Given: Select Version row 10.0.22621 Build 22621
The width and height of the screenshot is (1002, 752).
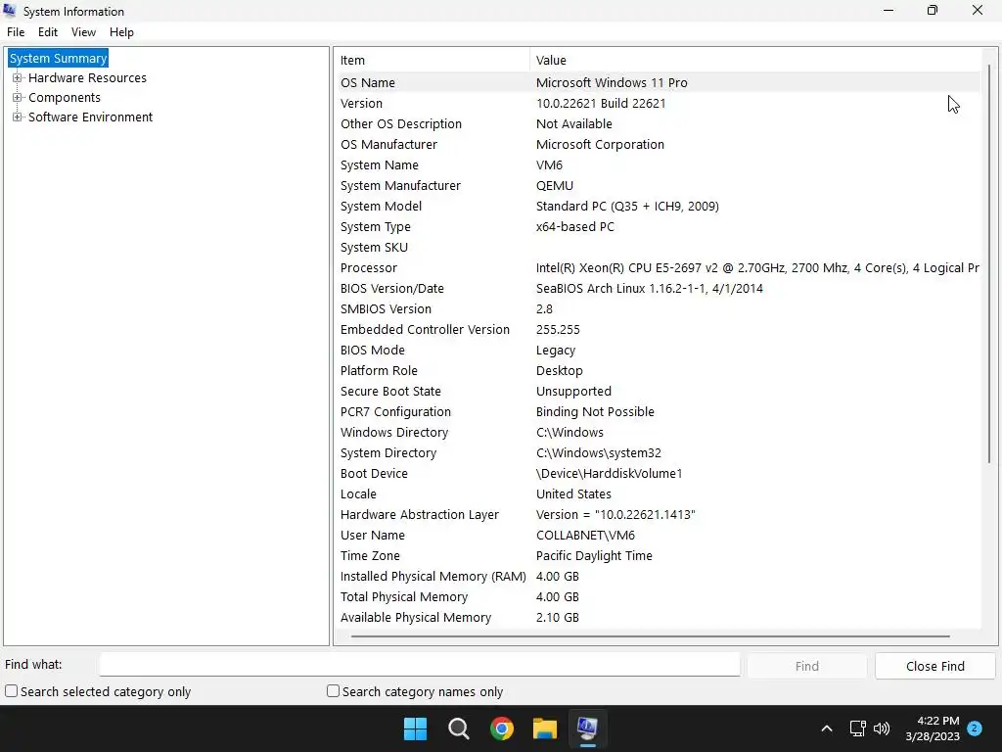Looking at the screenshot, I should coord(659,103).
